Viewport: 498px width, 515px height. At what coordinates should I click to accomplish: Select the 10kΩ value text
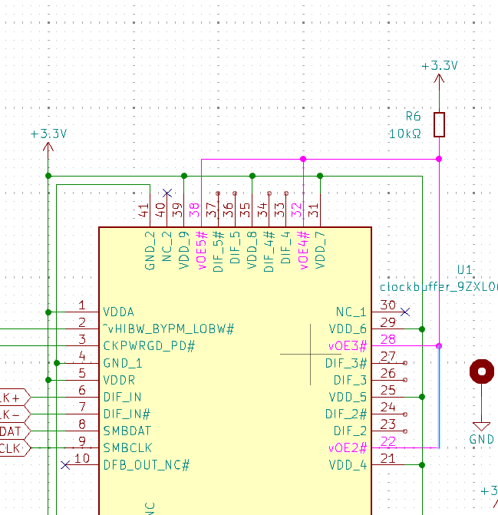pos(404,134)
